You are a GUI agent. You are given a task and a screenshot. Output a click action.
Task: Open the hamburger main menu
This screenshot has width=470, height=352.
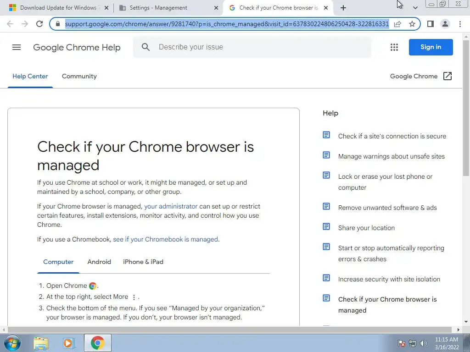[17, 47]
